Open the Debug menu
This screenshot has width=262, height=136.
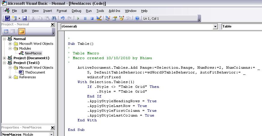tap(76, 11)
